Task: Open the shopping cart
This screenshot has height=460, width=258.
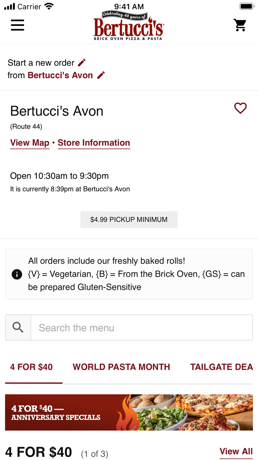Action: coord(240,25)
